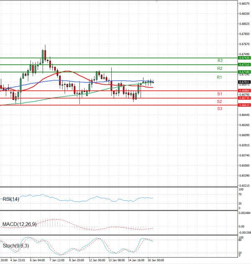Click the MACD(12,26,9) indicator label

19,224
